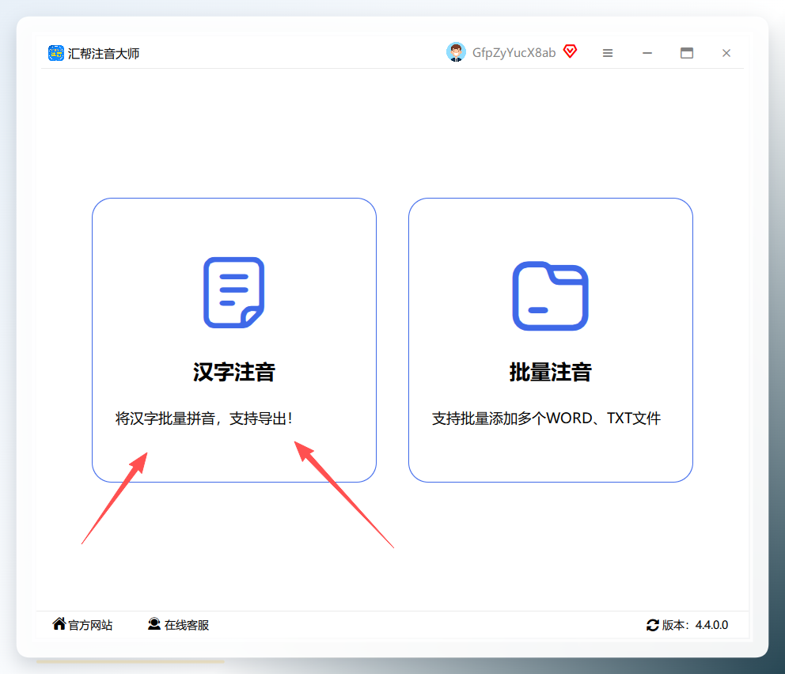
Task: Click the red VIP diamond badge
Action: coord(570,51)
